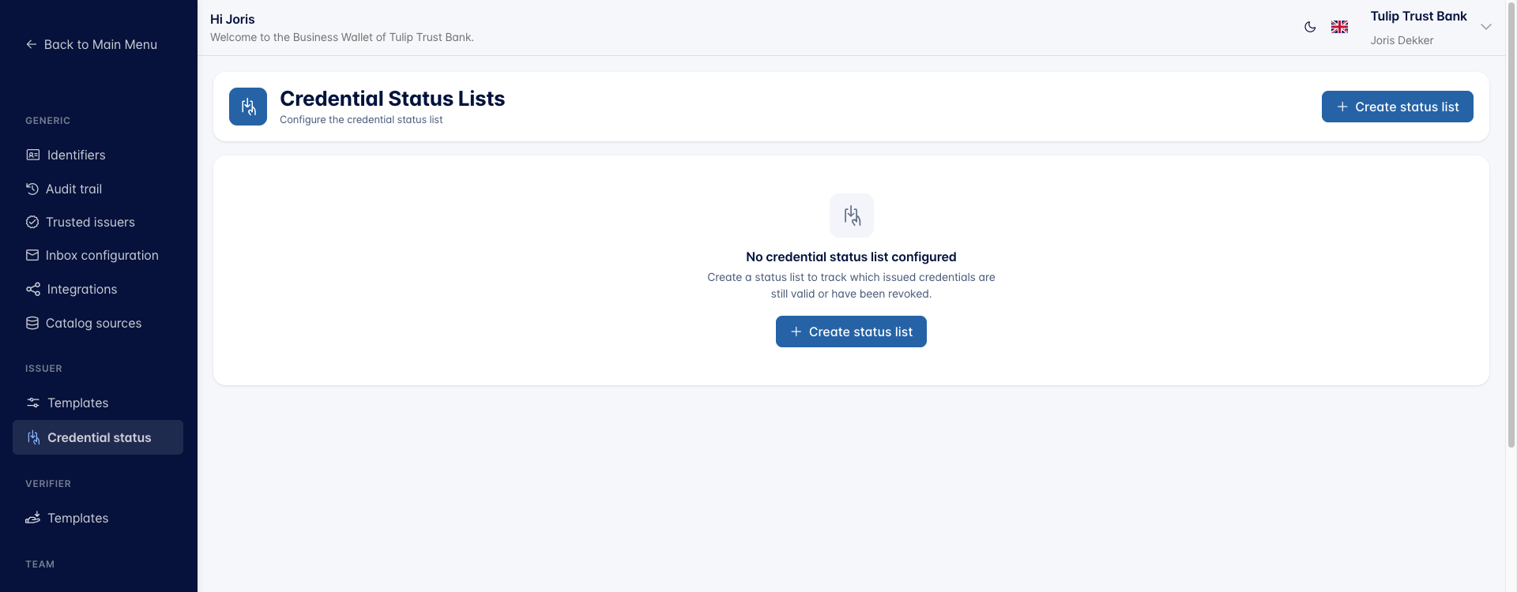The width and height of the screenshot is (1517, 592).
Task: Click the Integrations share icon
Action: coord(32,289)
